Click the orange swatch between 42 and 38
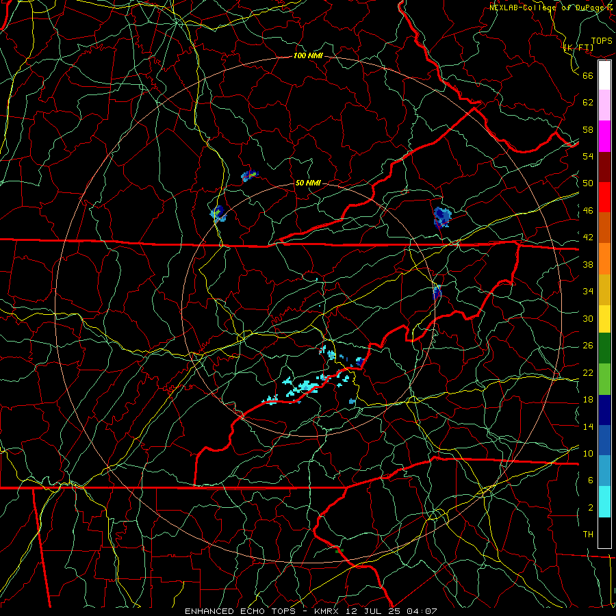 coord(604,259)
